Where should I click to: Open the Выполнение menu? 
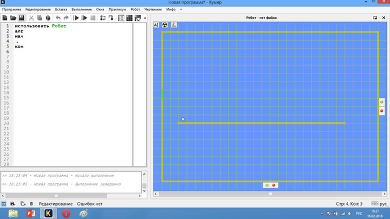click(x=82, y=10)
